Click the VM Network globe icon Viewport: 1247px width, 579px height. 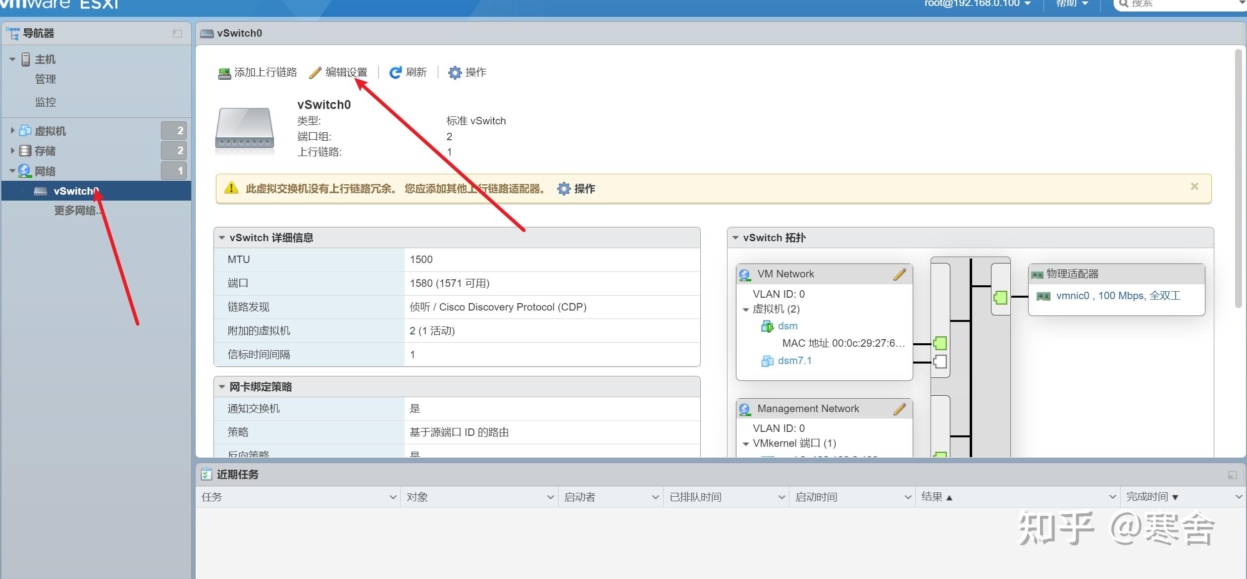[x=745, y=274]
